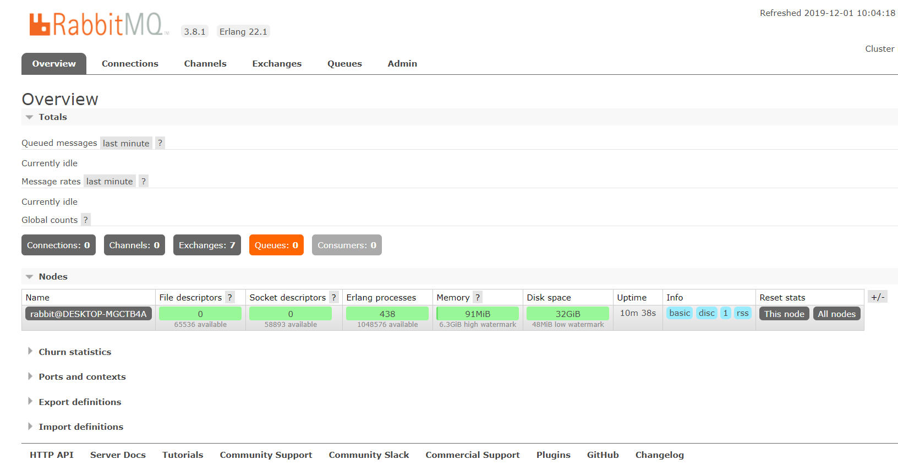Click the info tag labeled 1
The height and width of the screenshot is (470, 898).
pyautogui.click(x=726, y=313)
